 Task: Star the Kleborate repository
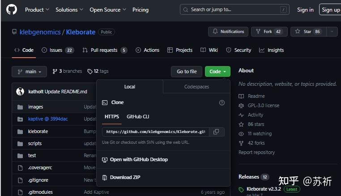(x=308, y=32)
